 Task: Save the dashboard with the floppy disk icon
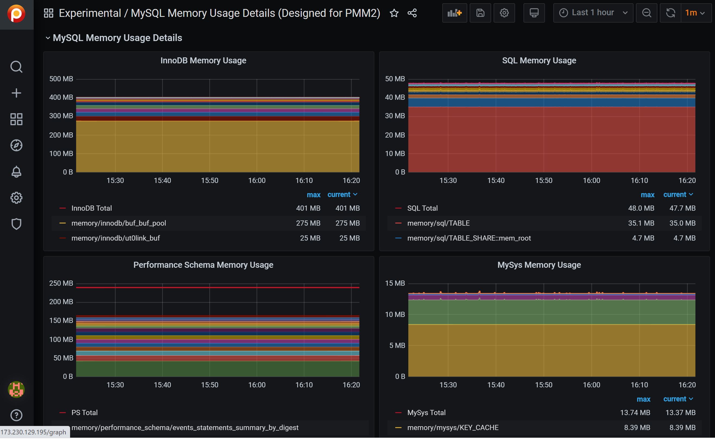pyautogui.click(x=480, y=13)
